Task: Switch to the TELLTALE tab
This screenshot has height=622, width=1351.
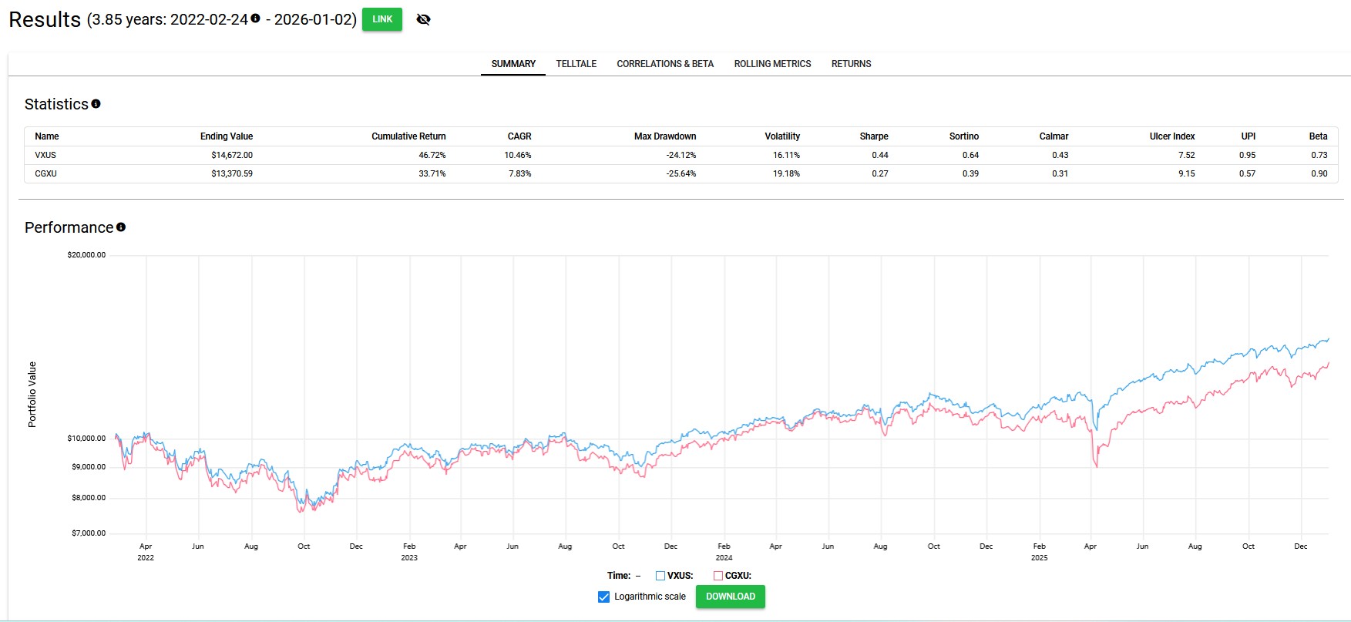Action: coord(576,64)
